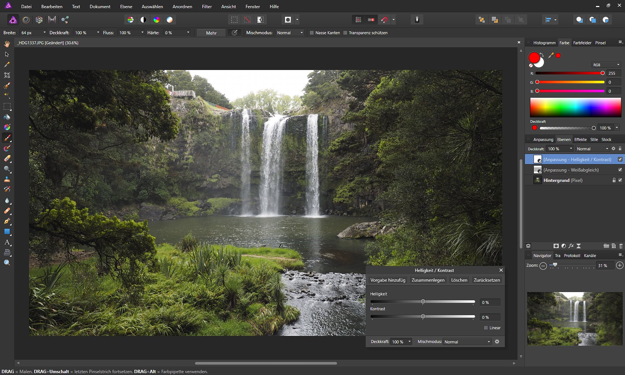The width and height of the screenshot is (625, 375).
Task: Open the Mischmodus dropdown in context toolbar
Action: (290, 33)
